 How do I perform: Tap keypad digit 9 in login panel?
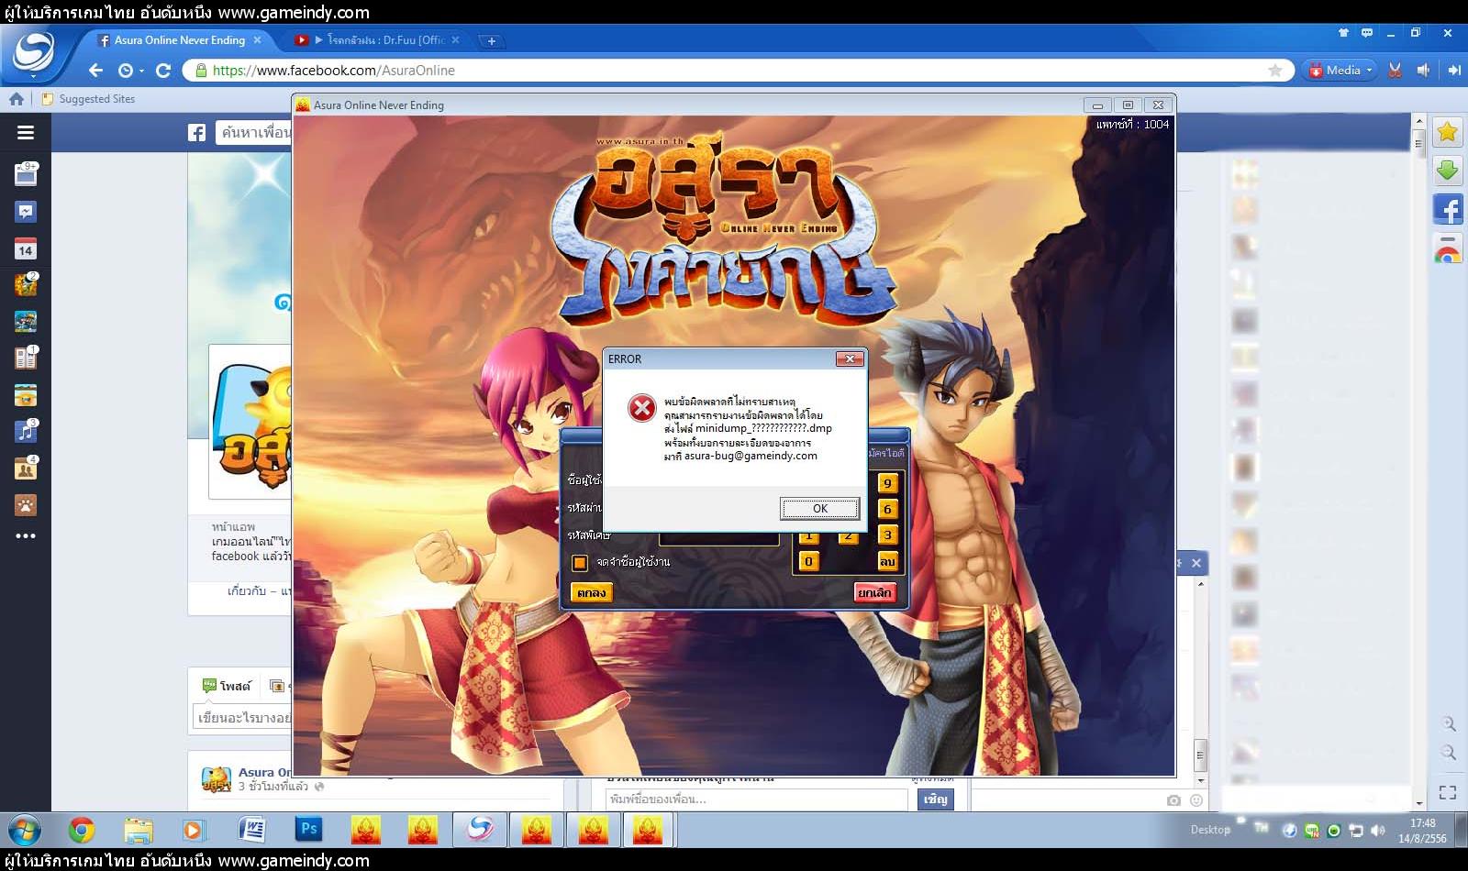click(x=887, y=483)
